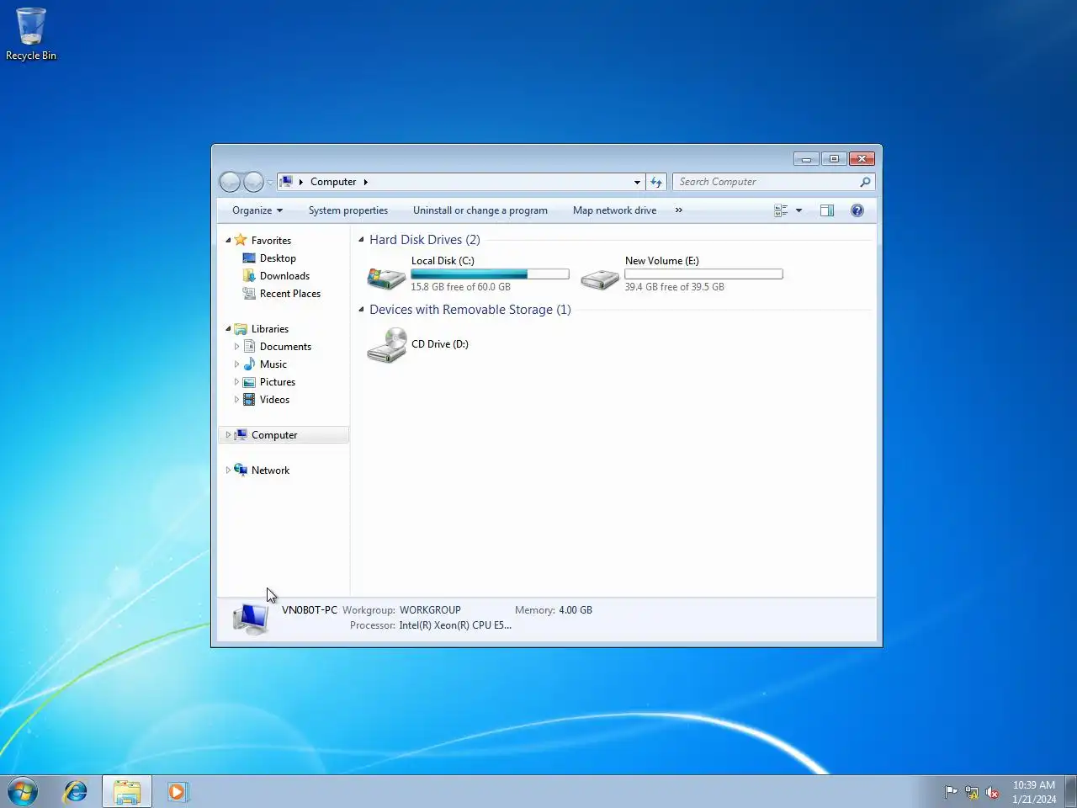Click Devices with Removable Storage (1) header
The image size is (1077, 808).
point(470,310)
